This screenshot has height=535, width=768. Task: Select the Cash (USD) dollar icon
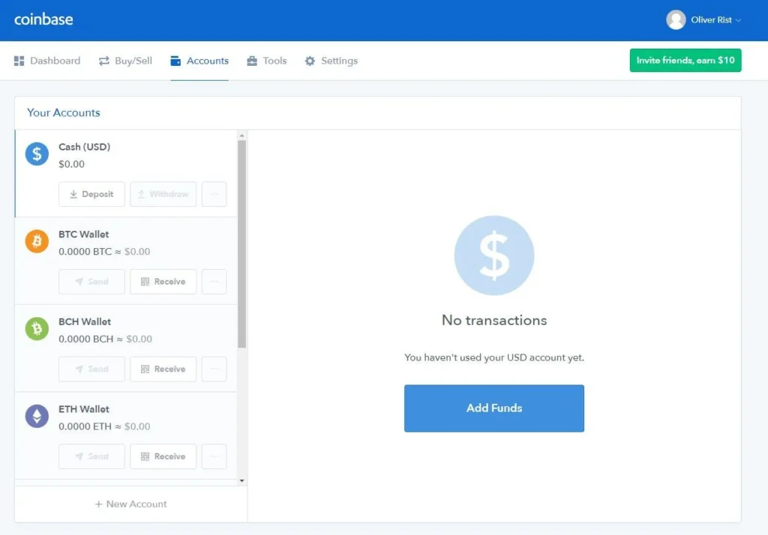(37, 154)
